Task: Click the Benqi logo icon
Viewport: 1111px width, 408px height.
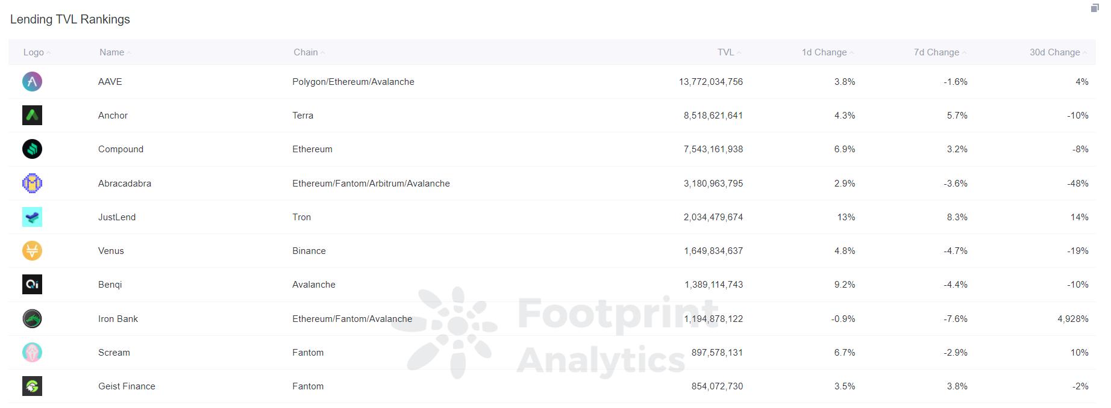Action: 32,284
